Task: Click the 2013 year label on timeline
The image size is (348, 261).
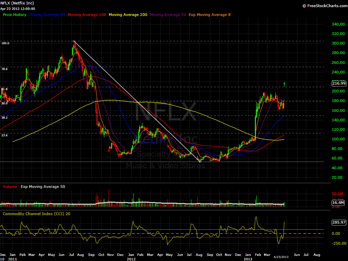Action: click(x=247, y=259)
